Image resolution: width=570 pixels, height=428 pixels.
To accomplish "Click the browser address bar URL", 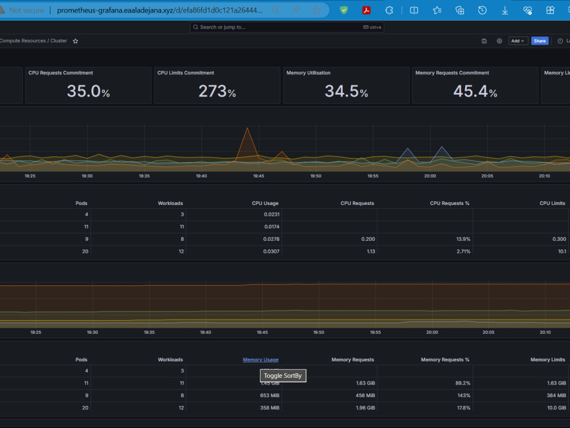I will pos(159,10).
